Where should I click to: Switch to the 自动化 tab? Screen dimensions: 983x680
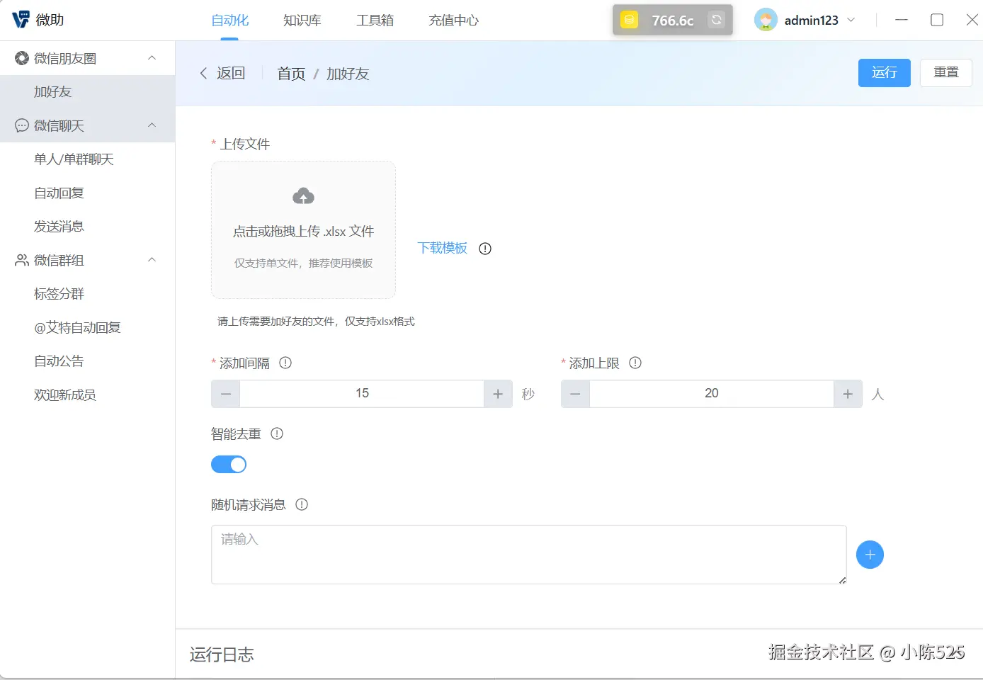pyautogui.click(x=230, y=21)
